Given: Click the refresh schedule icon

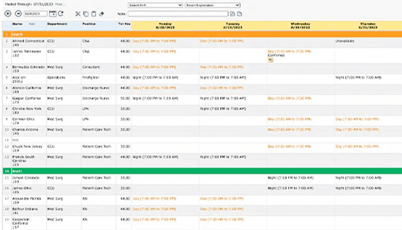Looking at the screenshot, I should [61, 14].
